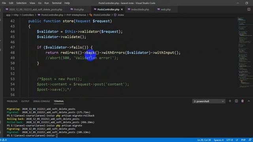Screen dimensions: 253x142
Task: Open the Help menu
Action: pyautogui.click(x=67, y=3)
